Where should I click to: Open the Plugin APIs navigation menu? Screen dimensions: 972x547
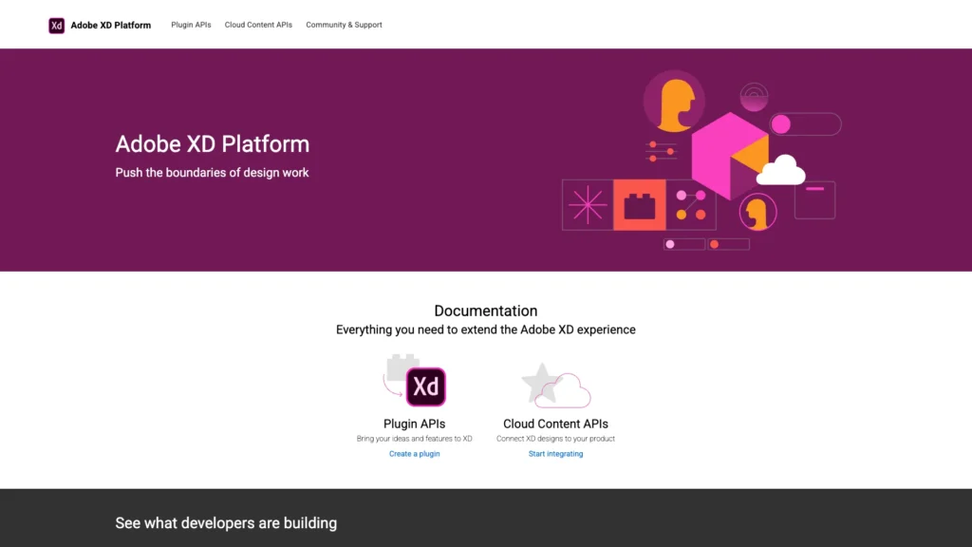tap(191, 25)
